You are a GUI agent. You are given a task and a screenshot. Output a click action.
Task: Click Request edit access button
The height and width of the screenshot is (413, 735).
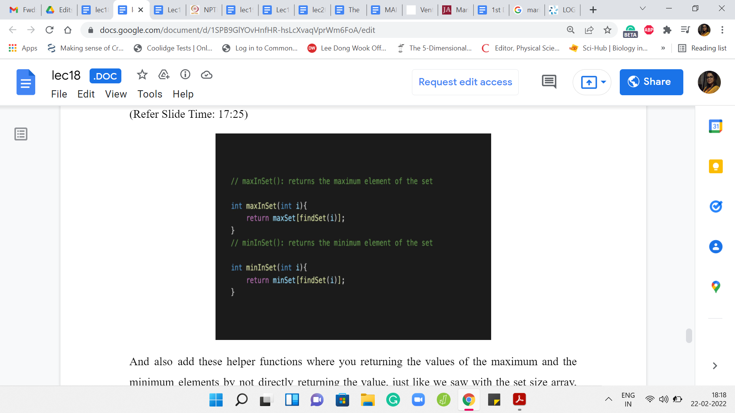click(x=465, y=82)
